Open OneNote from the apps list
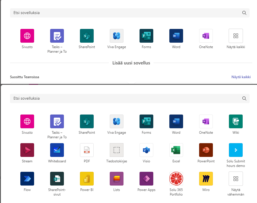 click(x=206, y=121)
